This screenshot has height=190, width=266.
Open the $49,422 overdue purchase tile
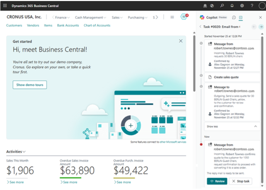click(x=131, y=171)
